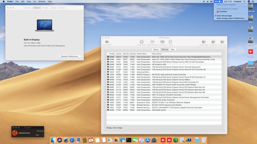
Task: Select Open Energy Saver Preferences menu item
Action: point(231,18)
